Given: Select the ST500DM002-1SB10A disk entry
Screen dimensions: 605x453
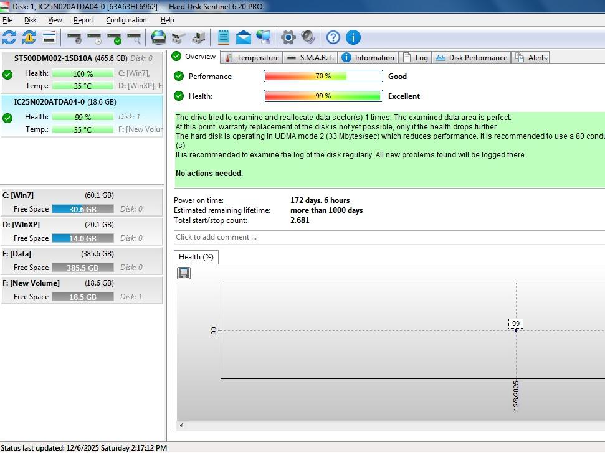Looking at the screenshot, I should 53,58.
